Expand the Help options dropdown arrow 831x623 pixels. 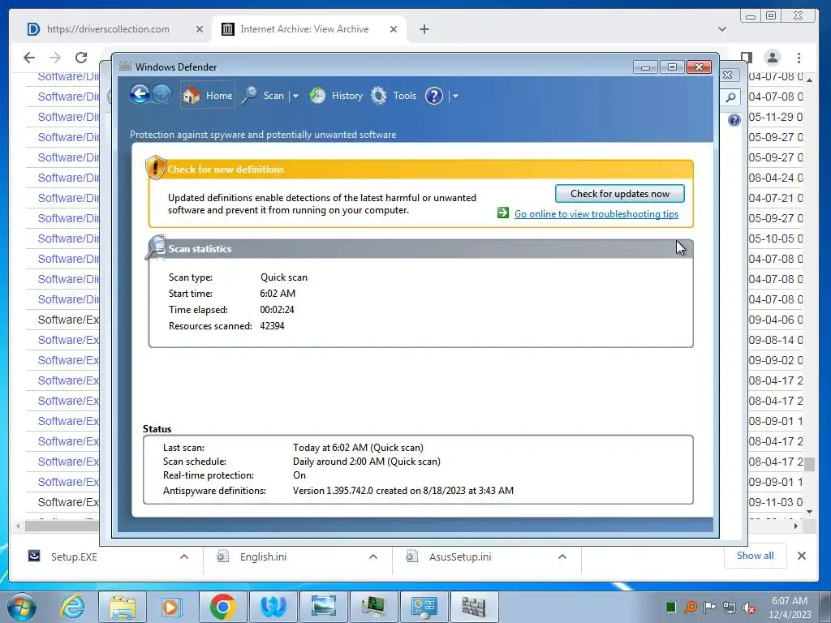(x=455, y=96)
